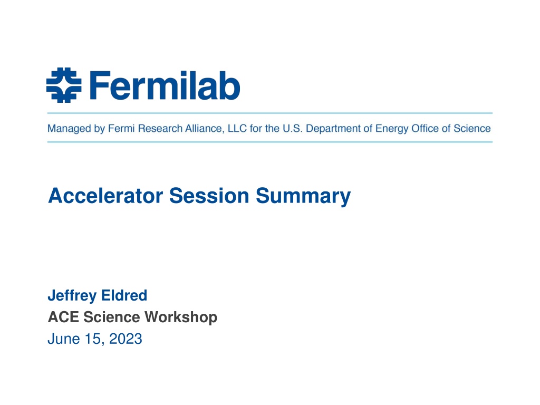This screenshot has height=405, width=540.
Task: Select the light blue line below the tagline
Action: click(x=270, y=141)
